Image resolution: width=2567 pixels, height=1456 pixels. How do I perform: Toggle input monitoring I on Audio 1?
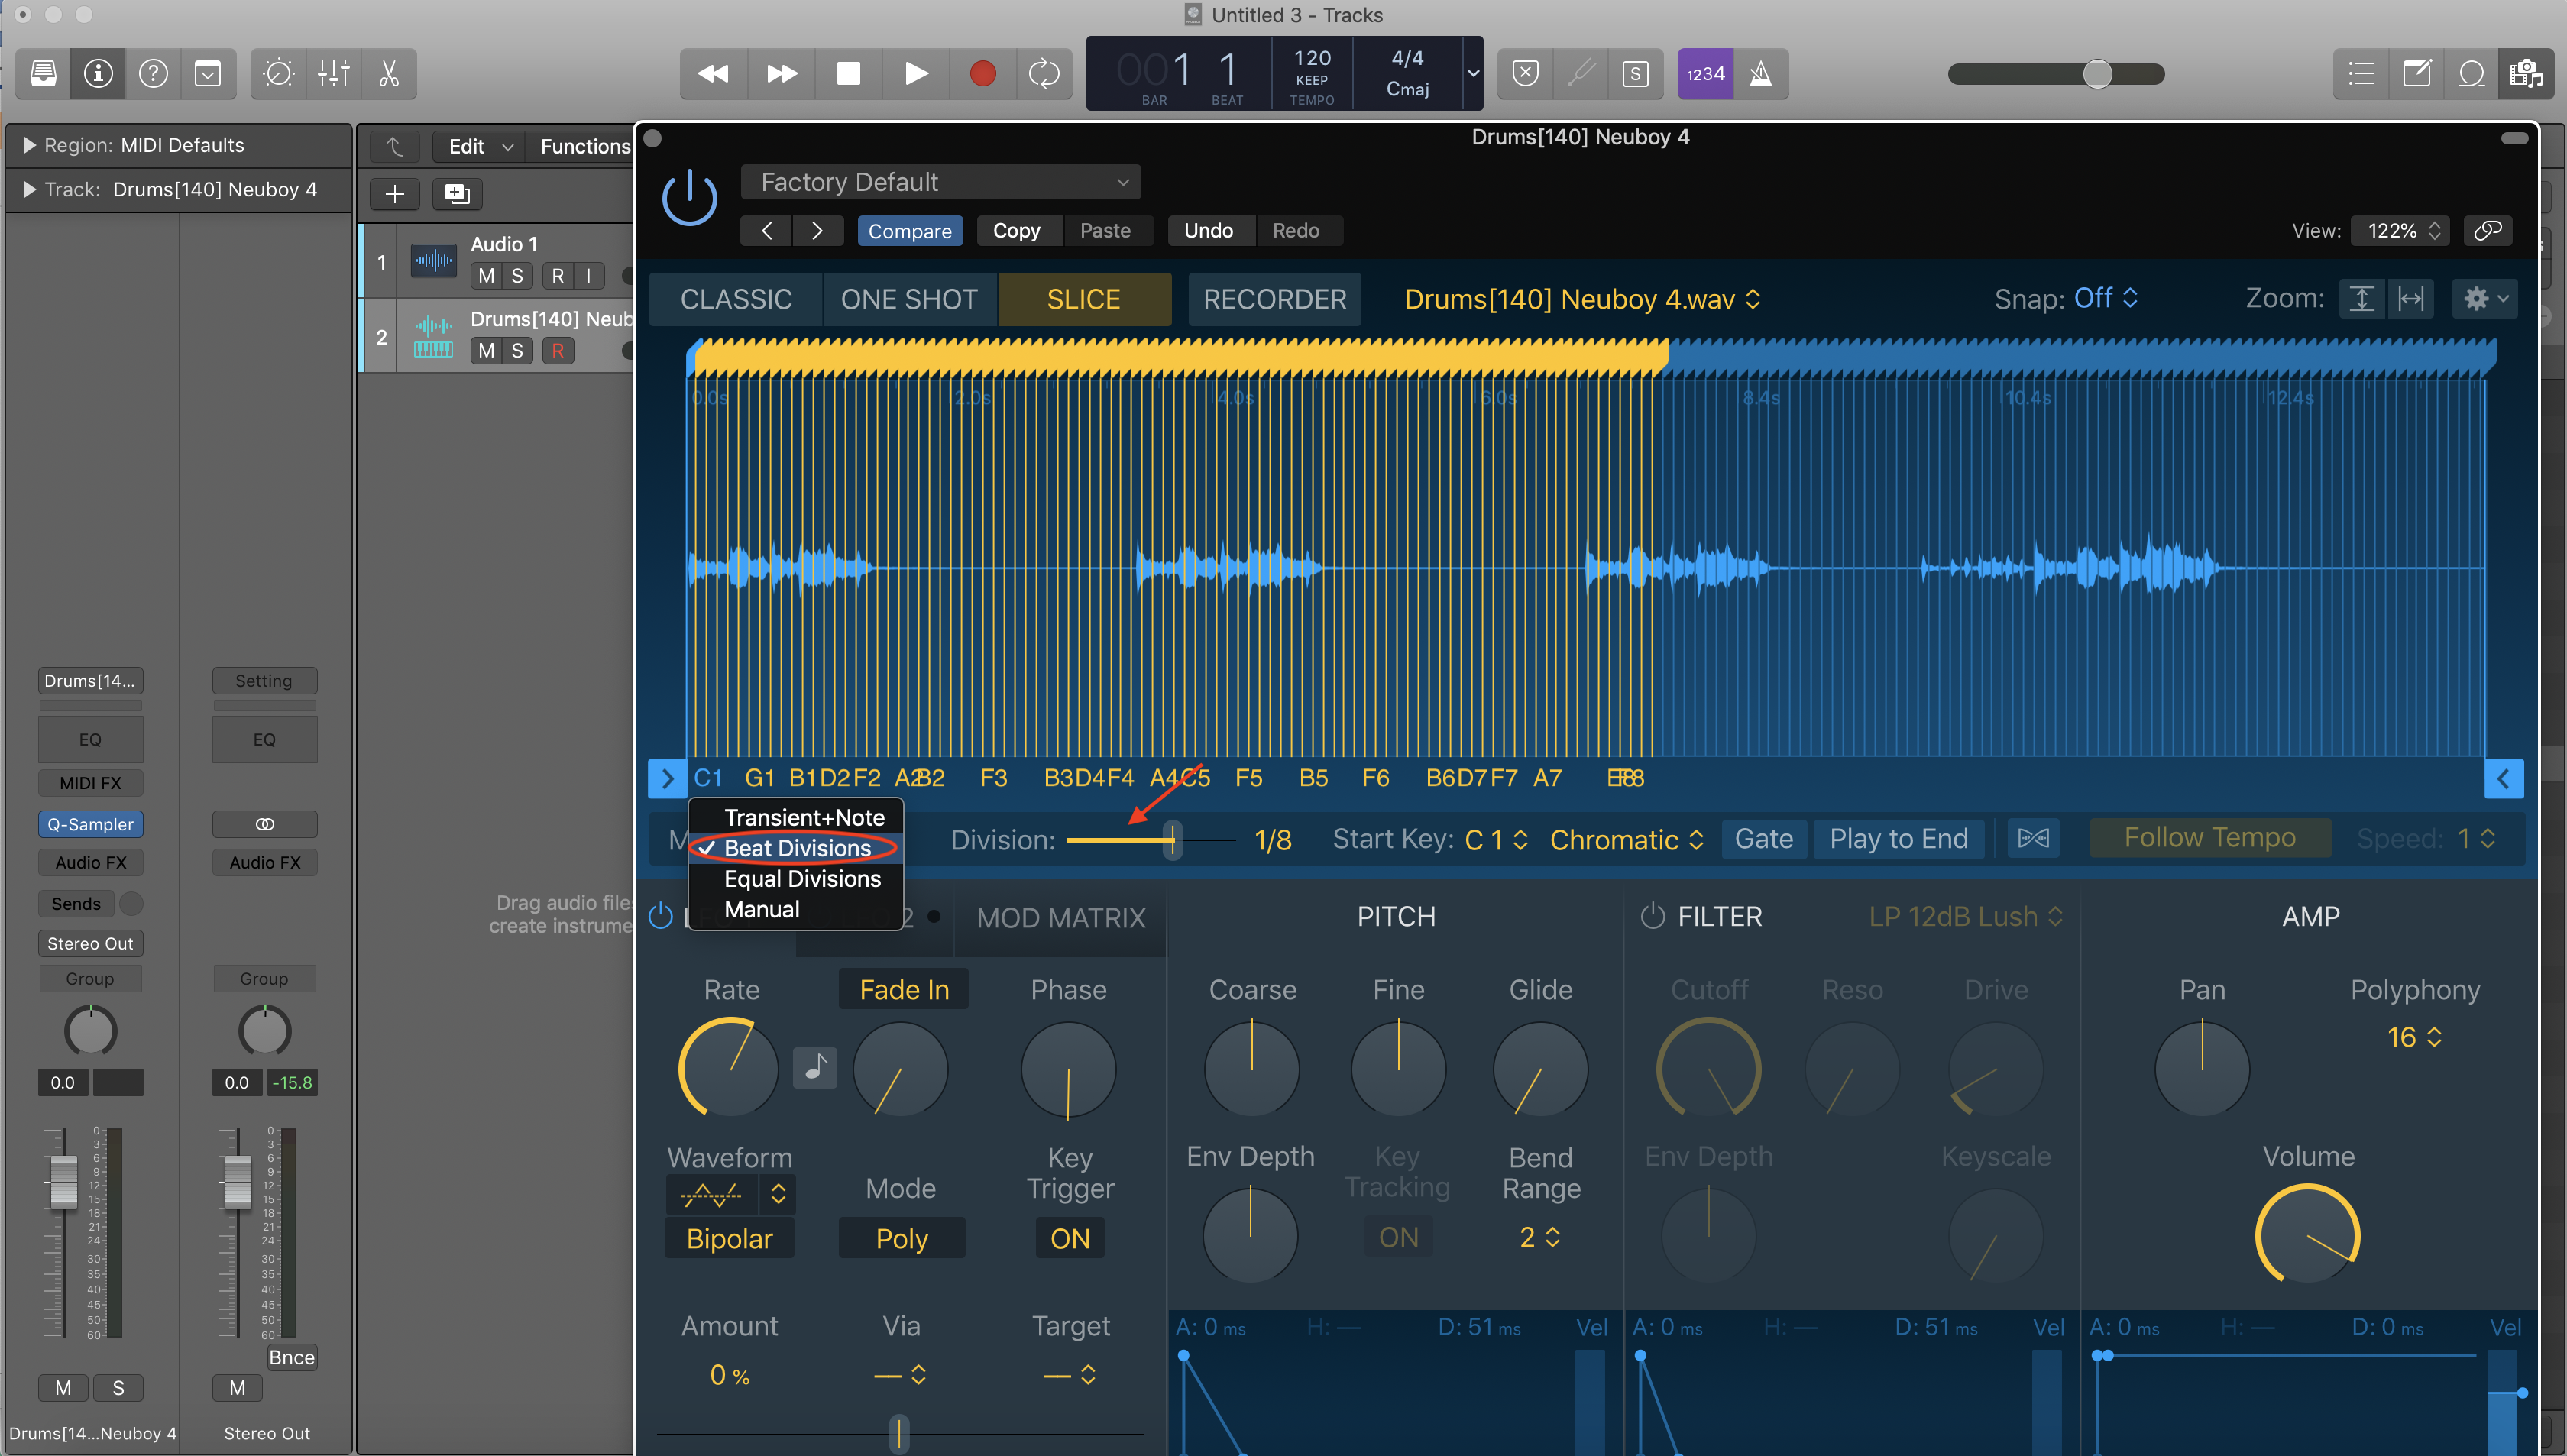pos(589,276)
